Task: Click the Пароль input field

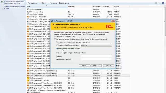Action: (96, 56)
